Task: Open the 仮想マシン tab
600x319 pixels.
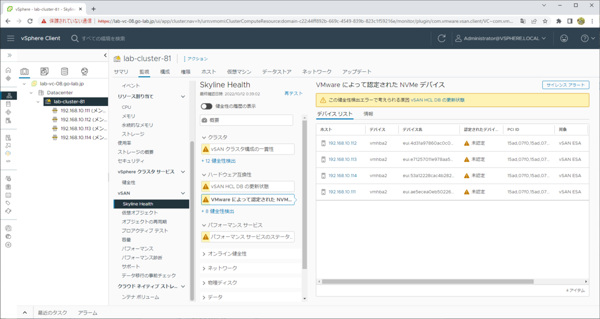Action: (239, 71)
